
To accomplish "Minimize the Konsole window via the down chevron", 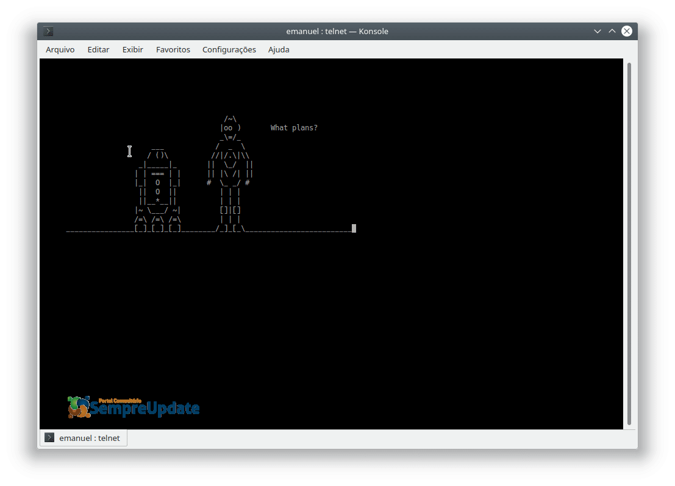I will coord(597,32).
